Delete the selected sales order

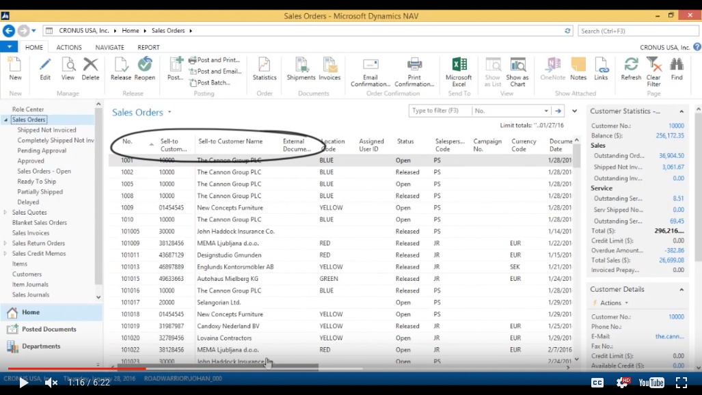coord(90,69)
